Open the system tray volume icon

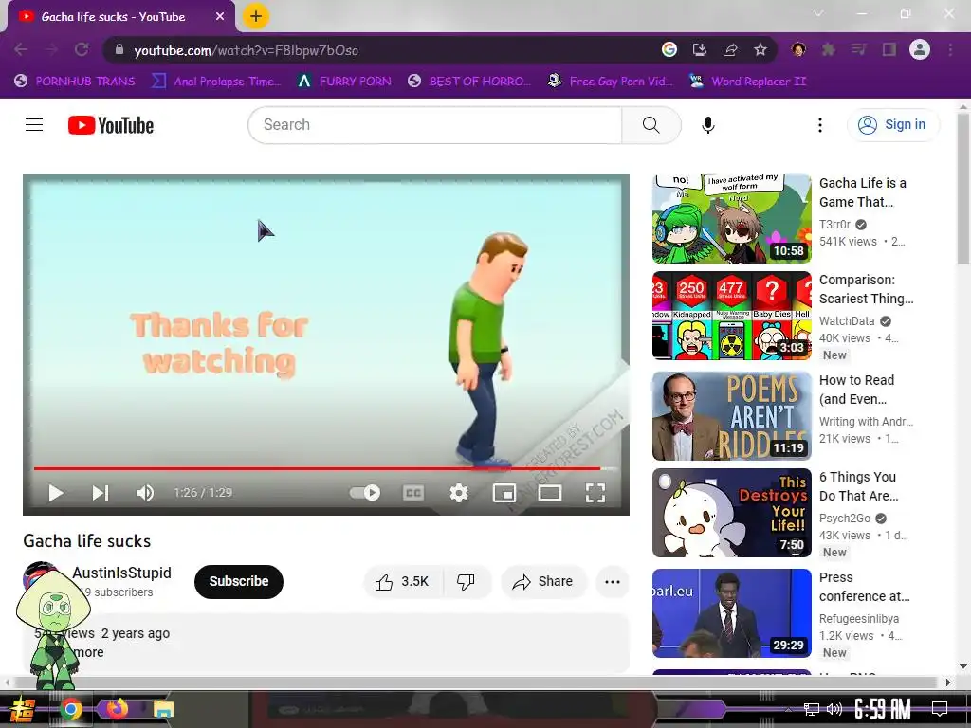point(834,709)
